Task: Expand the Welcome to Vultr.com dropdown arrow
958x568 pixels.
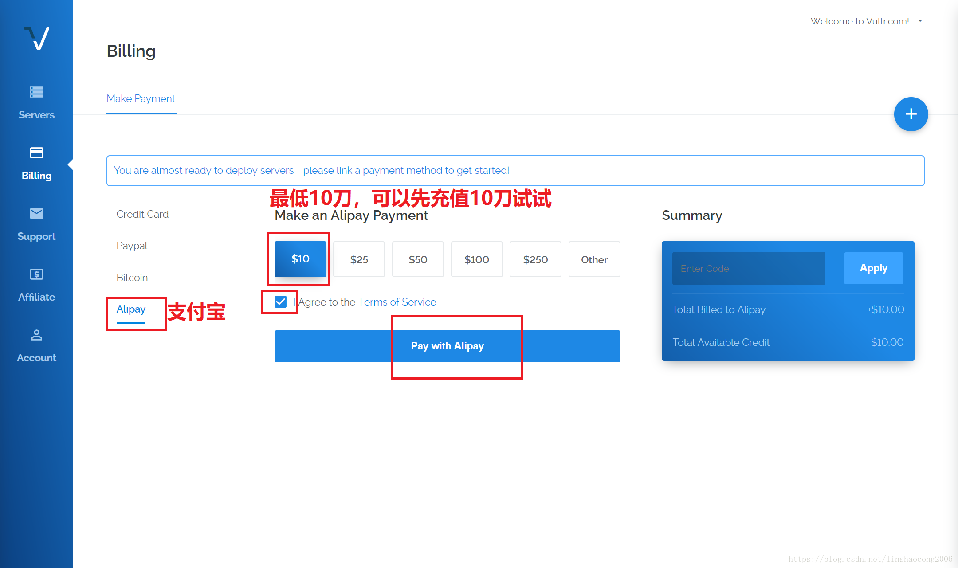Action: 920,21
